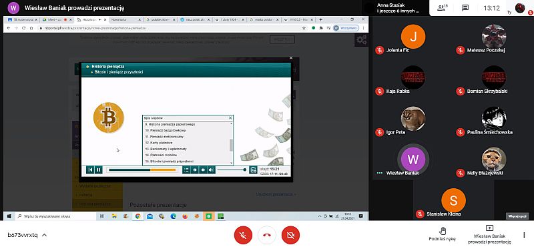The image size is (534, 249).
Task: Open the Chrome extensions puzzle icon
Action: pyautogui.click(x=321, y=28)
